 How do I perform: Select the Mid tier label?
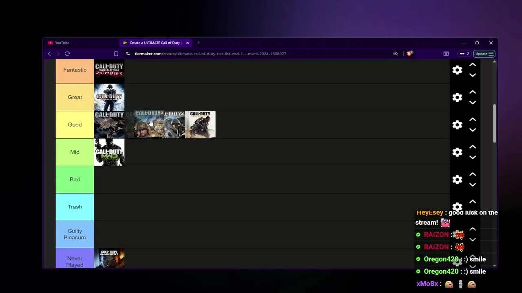75,152
